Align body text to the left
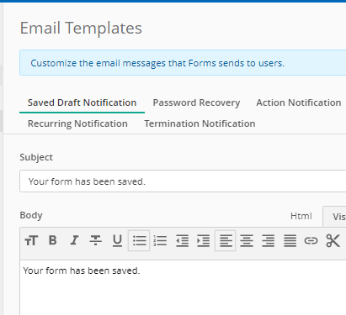This screenshot has width=346, height=315. coord(226,240)
